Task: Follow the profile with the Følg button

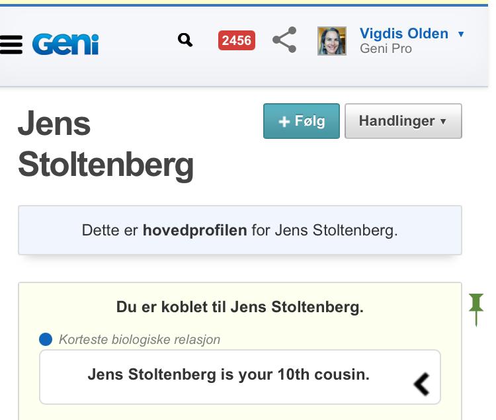Action: 302,121
